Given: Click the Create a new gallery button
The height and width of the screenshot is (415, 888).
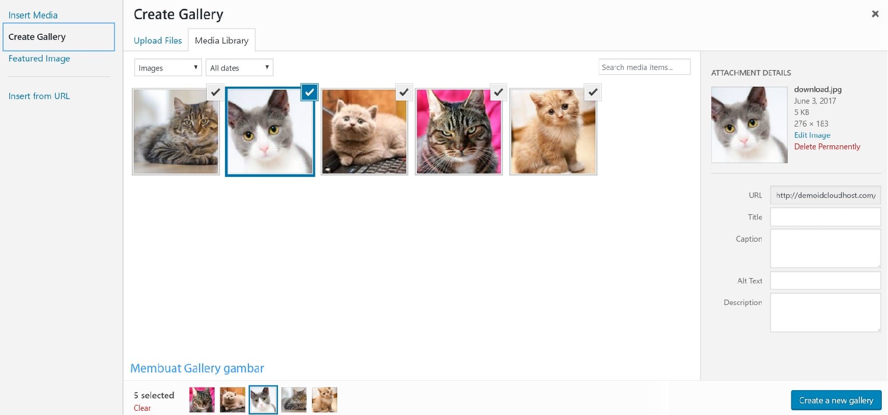Looking at the screenshot, I should (836, 400).
